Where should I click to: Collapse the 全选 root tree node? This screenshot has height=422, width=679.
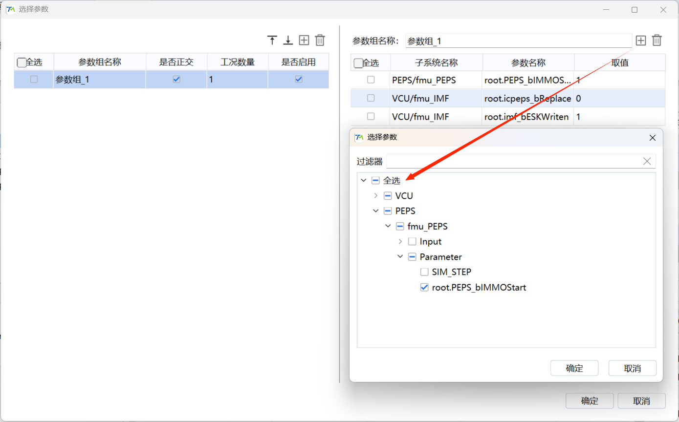click(x=363, y=181)
